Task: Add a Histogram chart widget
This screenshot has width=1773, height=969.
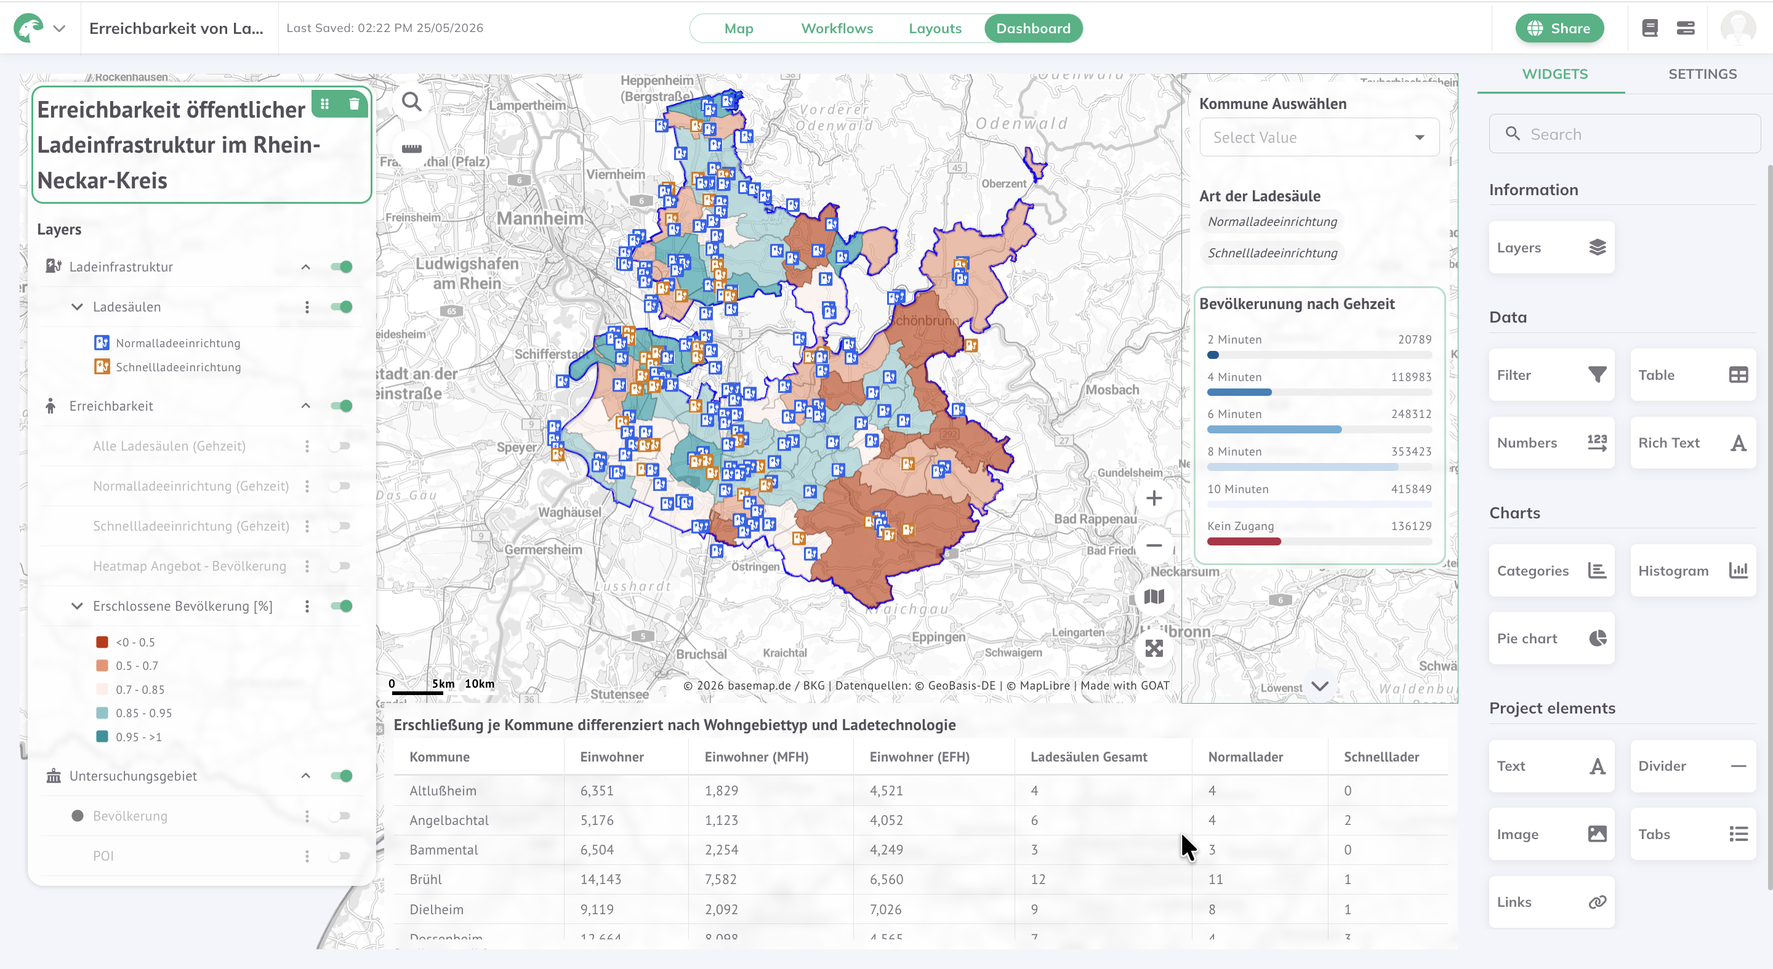Action: [1692, 571]
